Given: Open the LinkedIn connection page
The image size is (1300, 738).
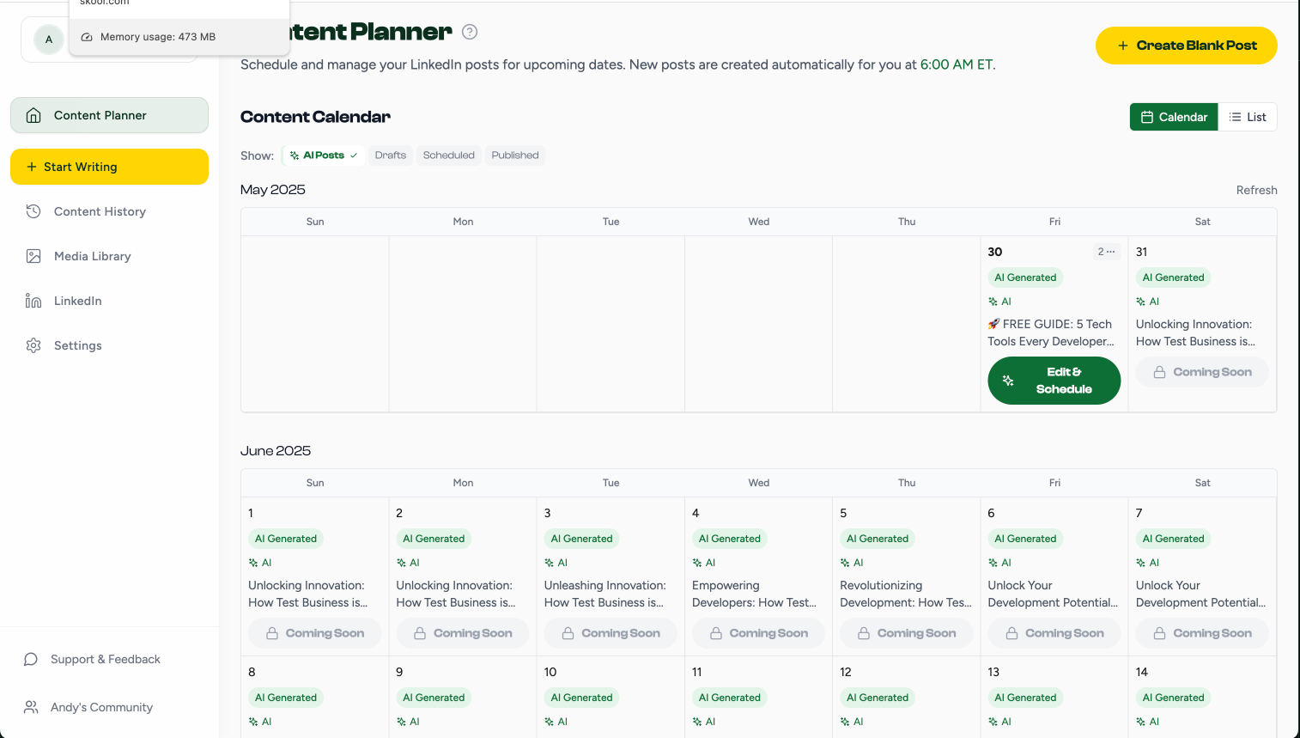Looking at the screenshot, I should point(79,300).
